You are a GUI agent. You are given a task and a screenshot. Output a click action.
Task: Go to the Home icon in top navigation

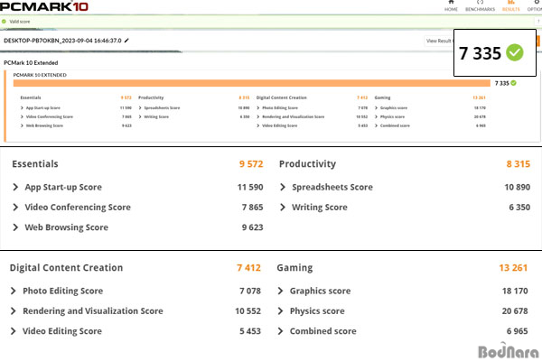pos(451,2)
